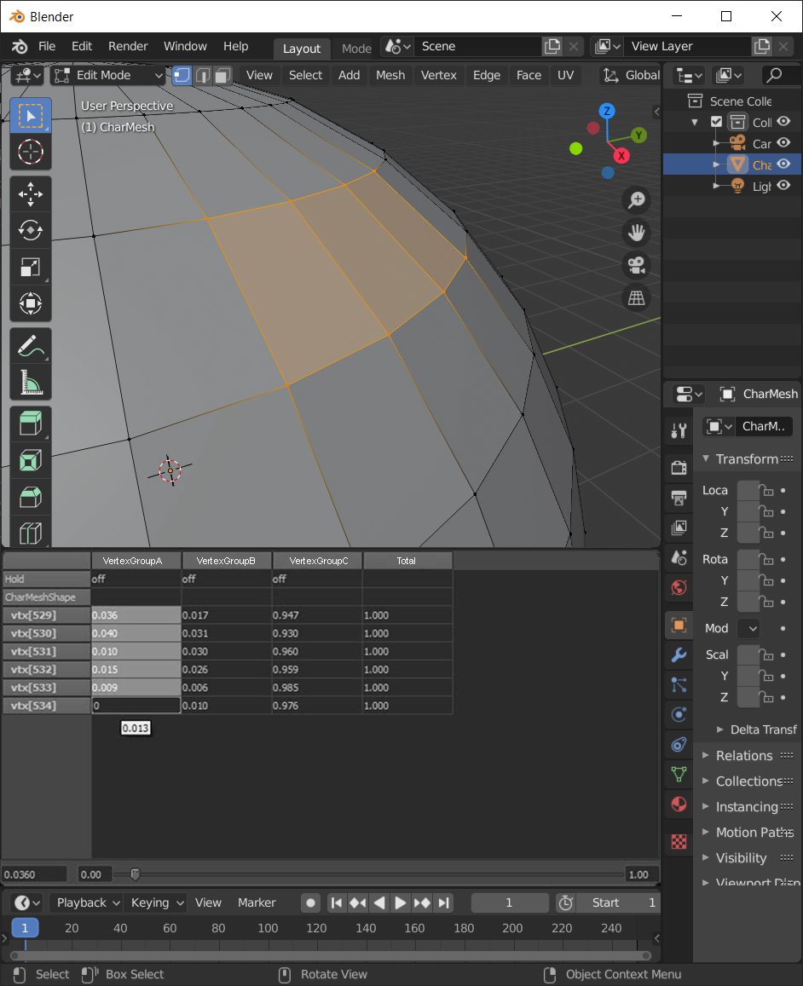Hide the Light object eye icon
803x986 pixels.
(783, 186)
